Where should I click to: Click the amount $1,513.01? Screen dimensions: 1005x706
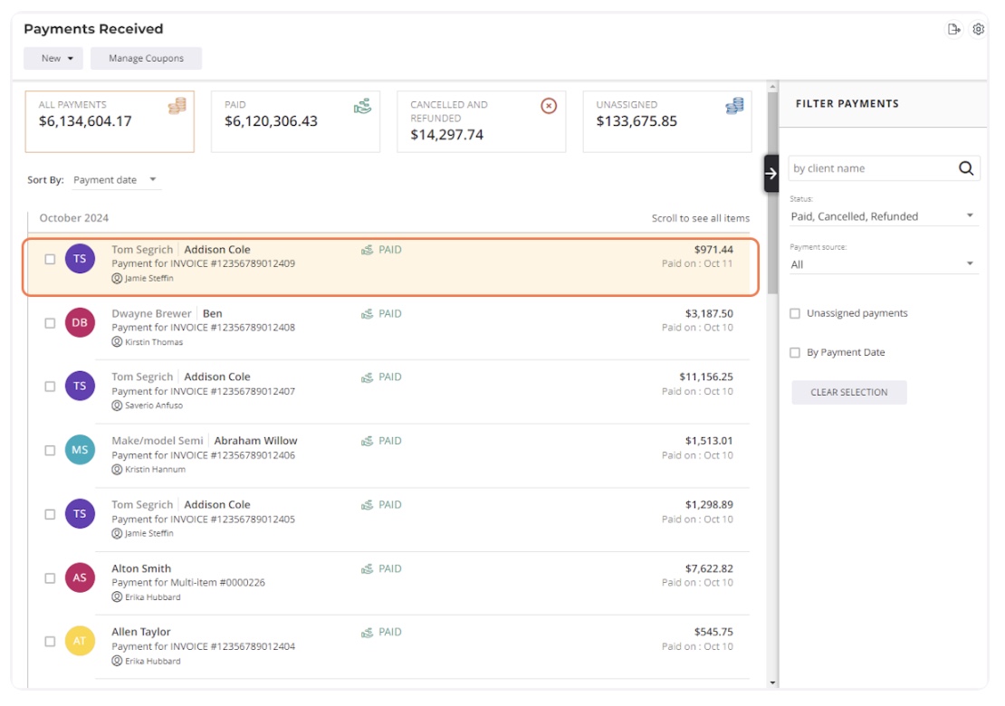(709, 441)
